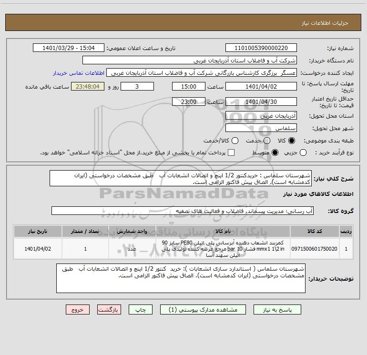The width and height of the screenshot is (367, 355).
Task: Click the چاپ print button
Action: (141, 310)
